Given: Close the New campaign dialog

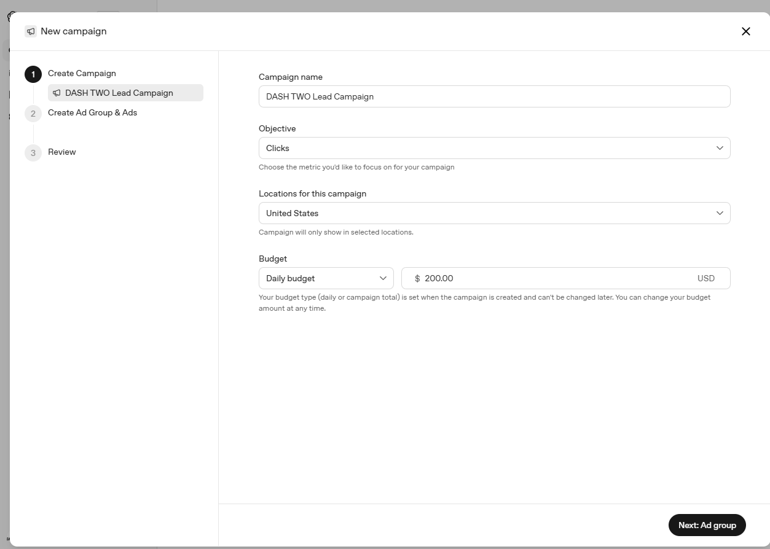Looking at the screenshot, I should click(x=745, y=31).
